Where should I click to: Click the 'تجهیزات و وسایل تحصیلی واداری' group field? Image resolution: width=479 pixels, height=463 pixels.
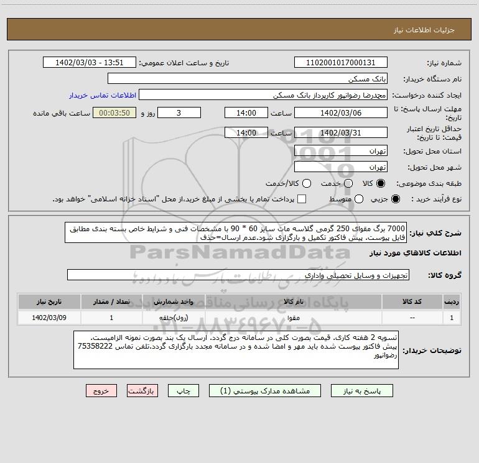pos(238,275)
